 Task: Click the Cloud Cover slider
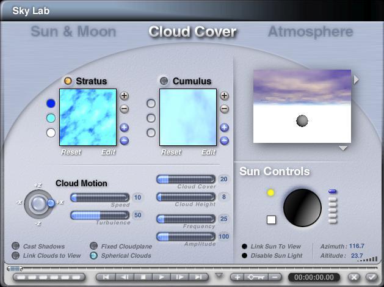point(186,180)
